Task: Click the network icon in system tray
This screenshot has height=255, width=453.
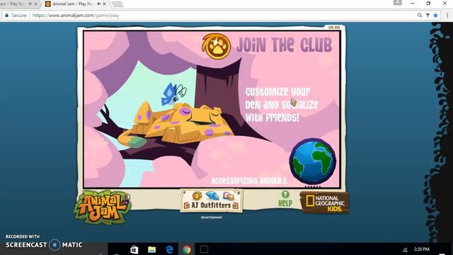Action: click(405, 250)
